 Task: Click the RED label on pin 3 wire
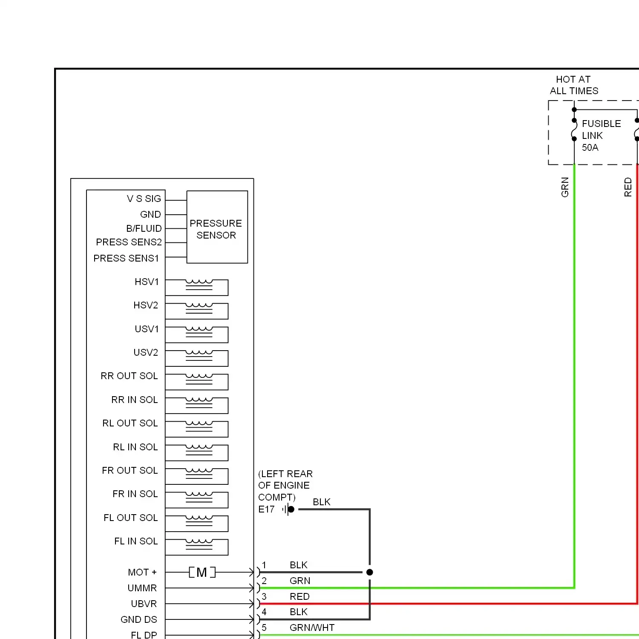click(299, 596)
